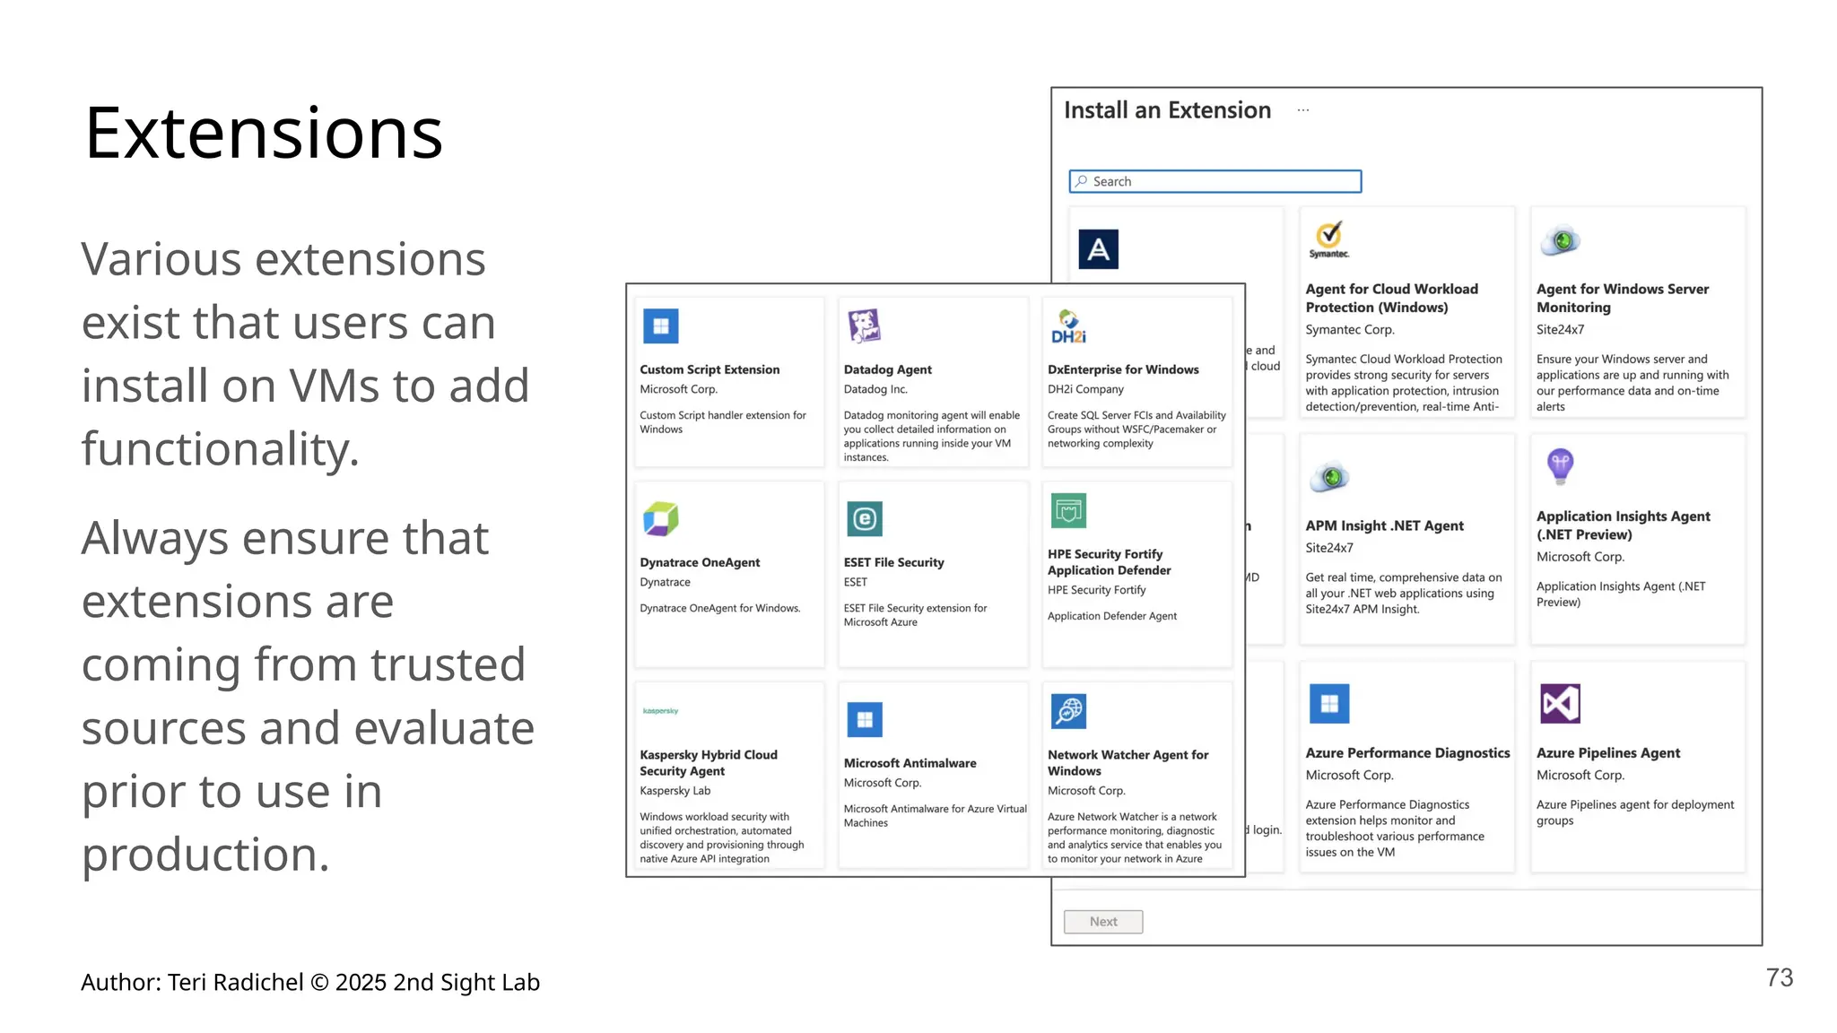This screenshot has width=1837, height=1033.
Task: Click 'Azure Pipelines agent for deployment groups' text
Action: pyautogui.click(x=1635, y=812)
